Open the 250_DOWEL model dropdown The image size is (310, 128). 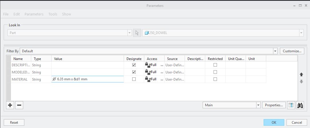coord(301,33)
